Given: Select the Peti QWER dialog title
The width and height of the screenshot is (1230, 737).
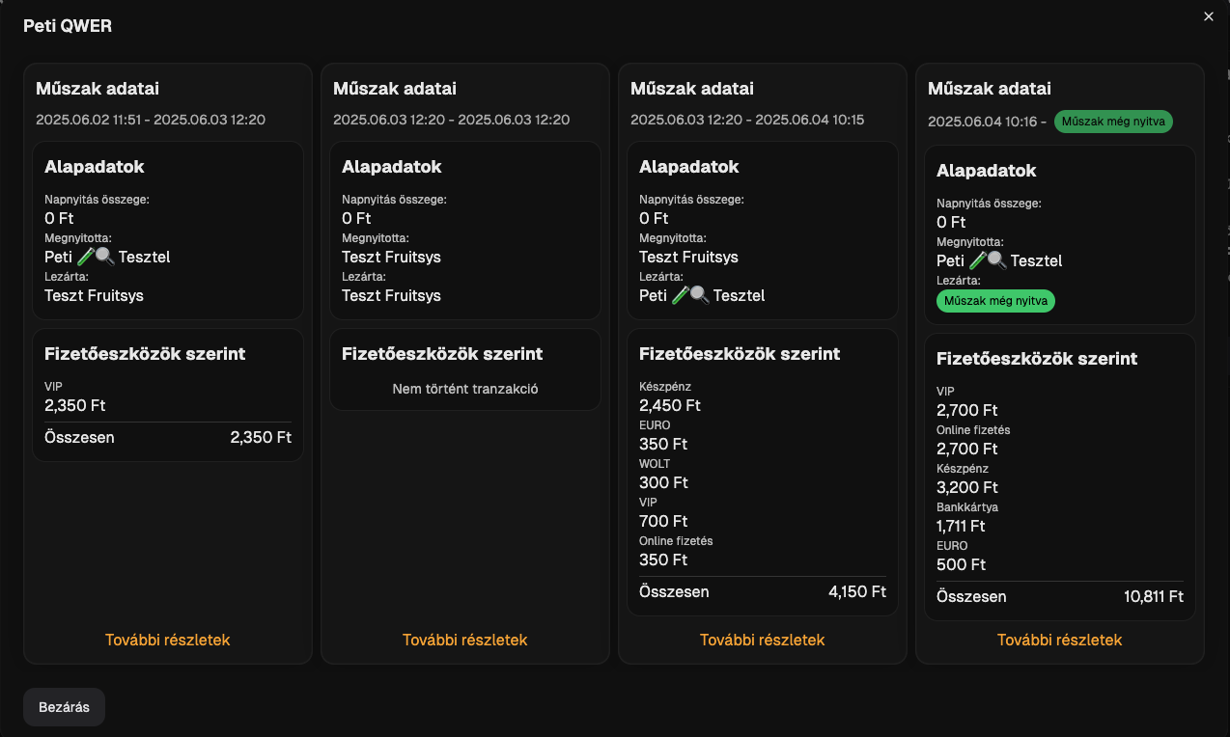Looking at the screenshot, I should (68, 26).
